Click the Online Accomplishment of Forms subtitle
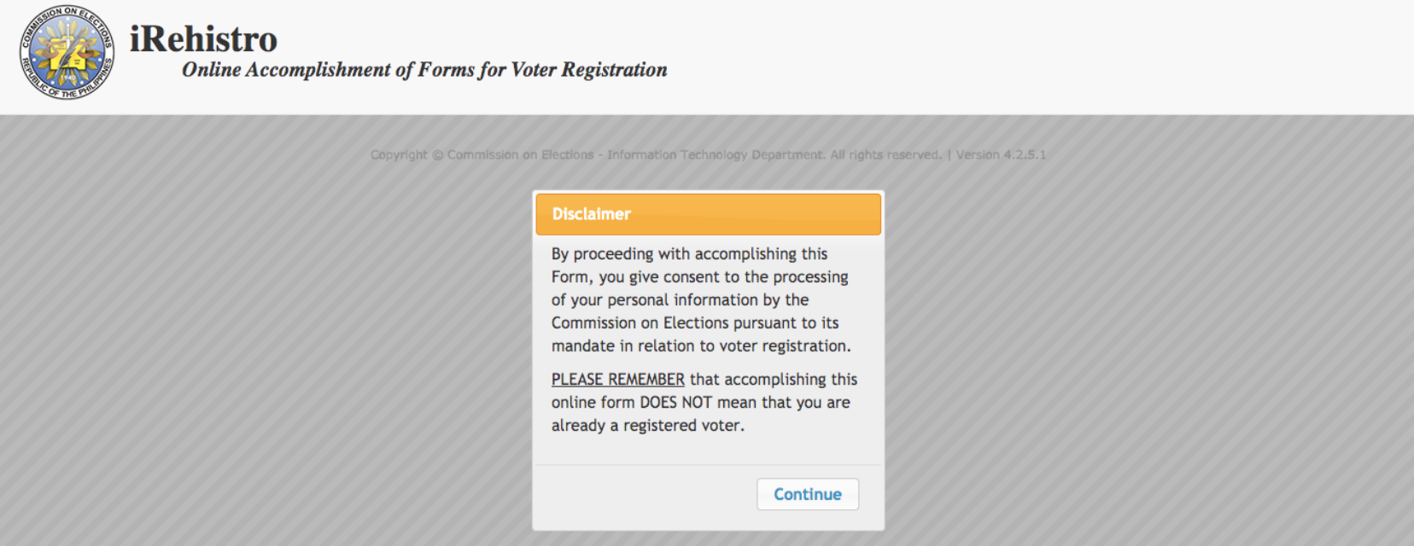Screen dimensions: 1414x546 tap(424, 70)
